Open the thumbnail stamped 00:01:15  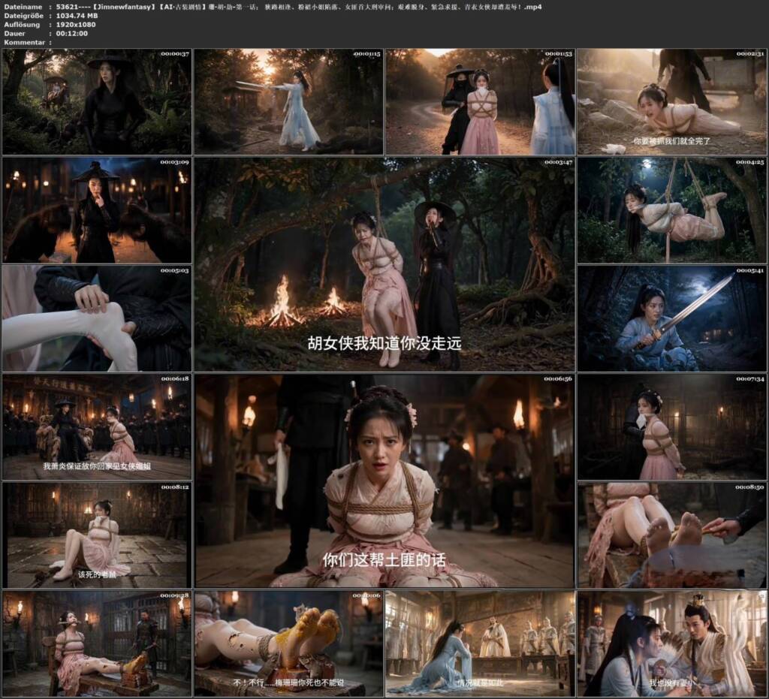288,101
